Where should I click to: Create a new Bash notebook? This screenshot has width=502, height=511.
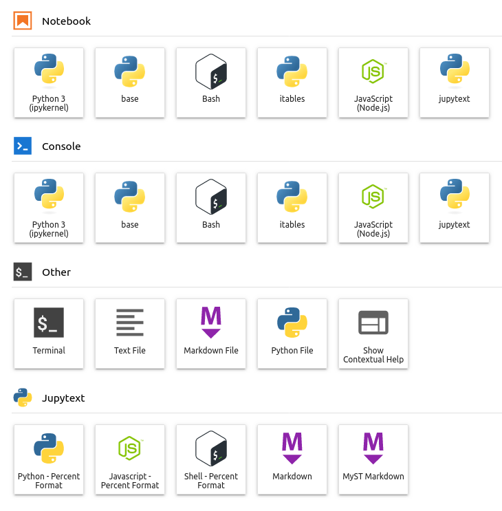[210, 83]
